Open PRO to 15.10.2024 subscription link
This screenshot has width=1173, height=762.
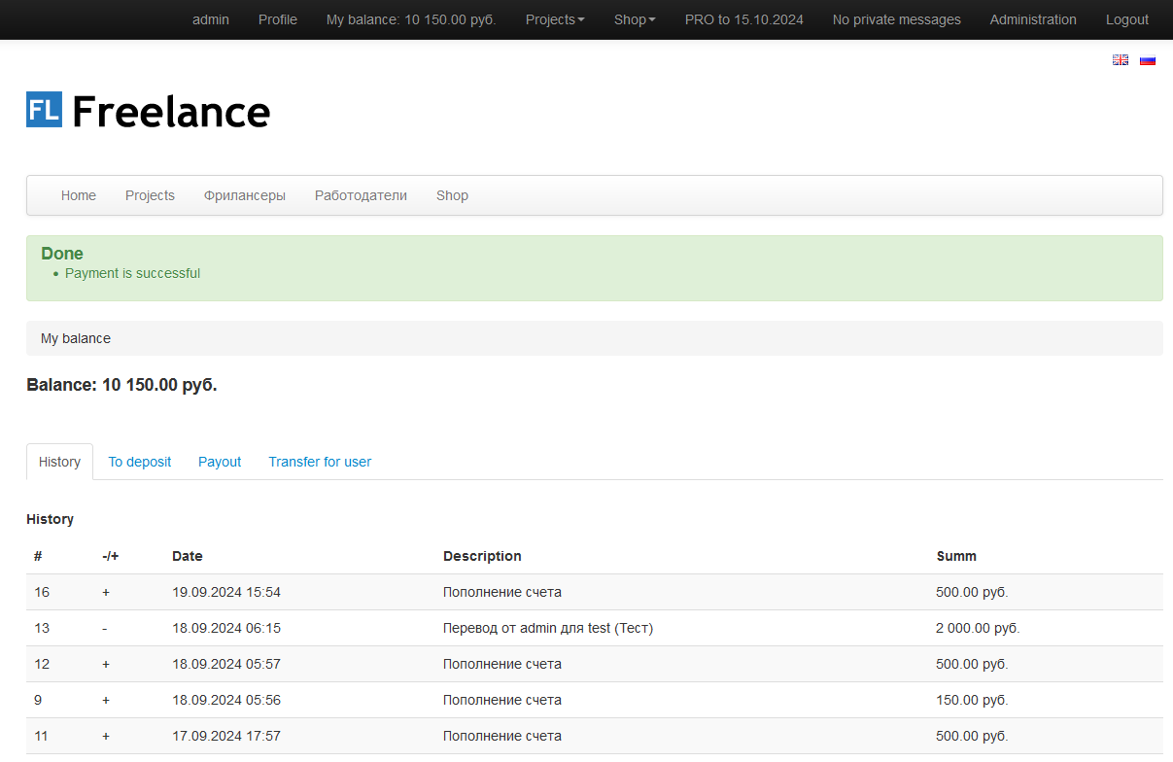[743, 19]
